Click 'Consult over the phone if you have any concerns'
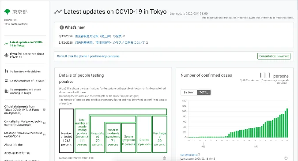298x161 pixels. pyautogui.click(x=88, y=56)
